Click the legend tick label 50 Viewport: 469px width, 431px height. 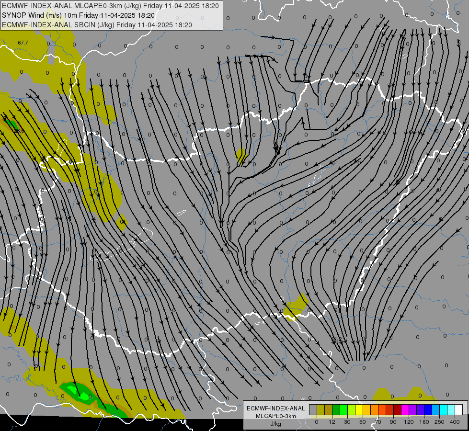click(363, 422)
